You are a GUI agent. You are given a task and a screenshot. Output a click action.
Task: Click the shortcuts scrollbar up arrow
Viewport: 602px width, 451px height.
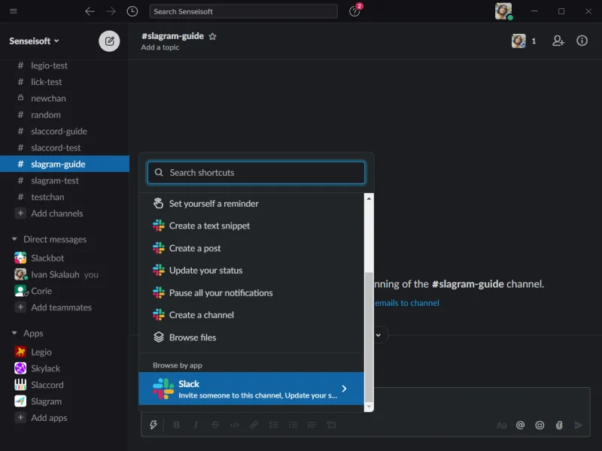[369, 198]
